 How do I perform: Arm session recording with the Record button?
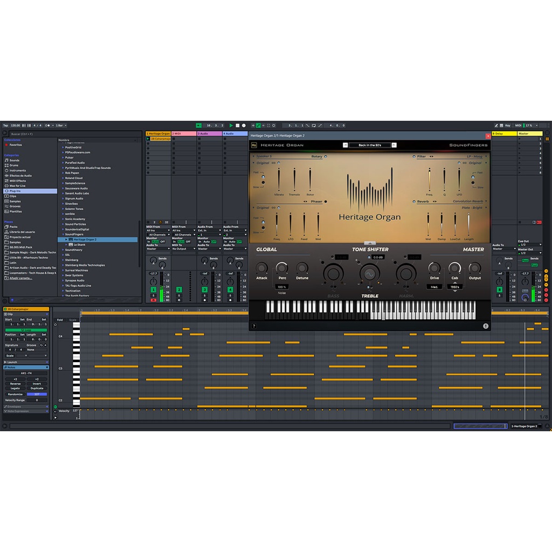244,125
